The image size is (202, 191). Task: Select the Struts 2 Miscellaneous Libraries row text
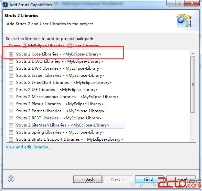67,97
